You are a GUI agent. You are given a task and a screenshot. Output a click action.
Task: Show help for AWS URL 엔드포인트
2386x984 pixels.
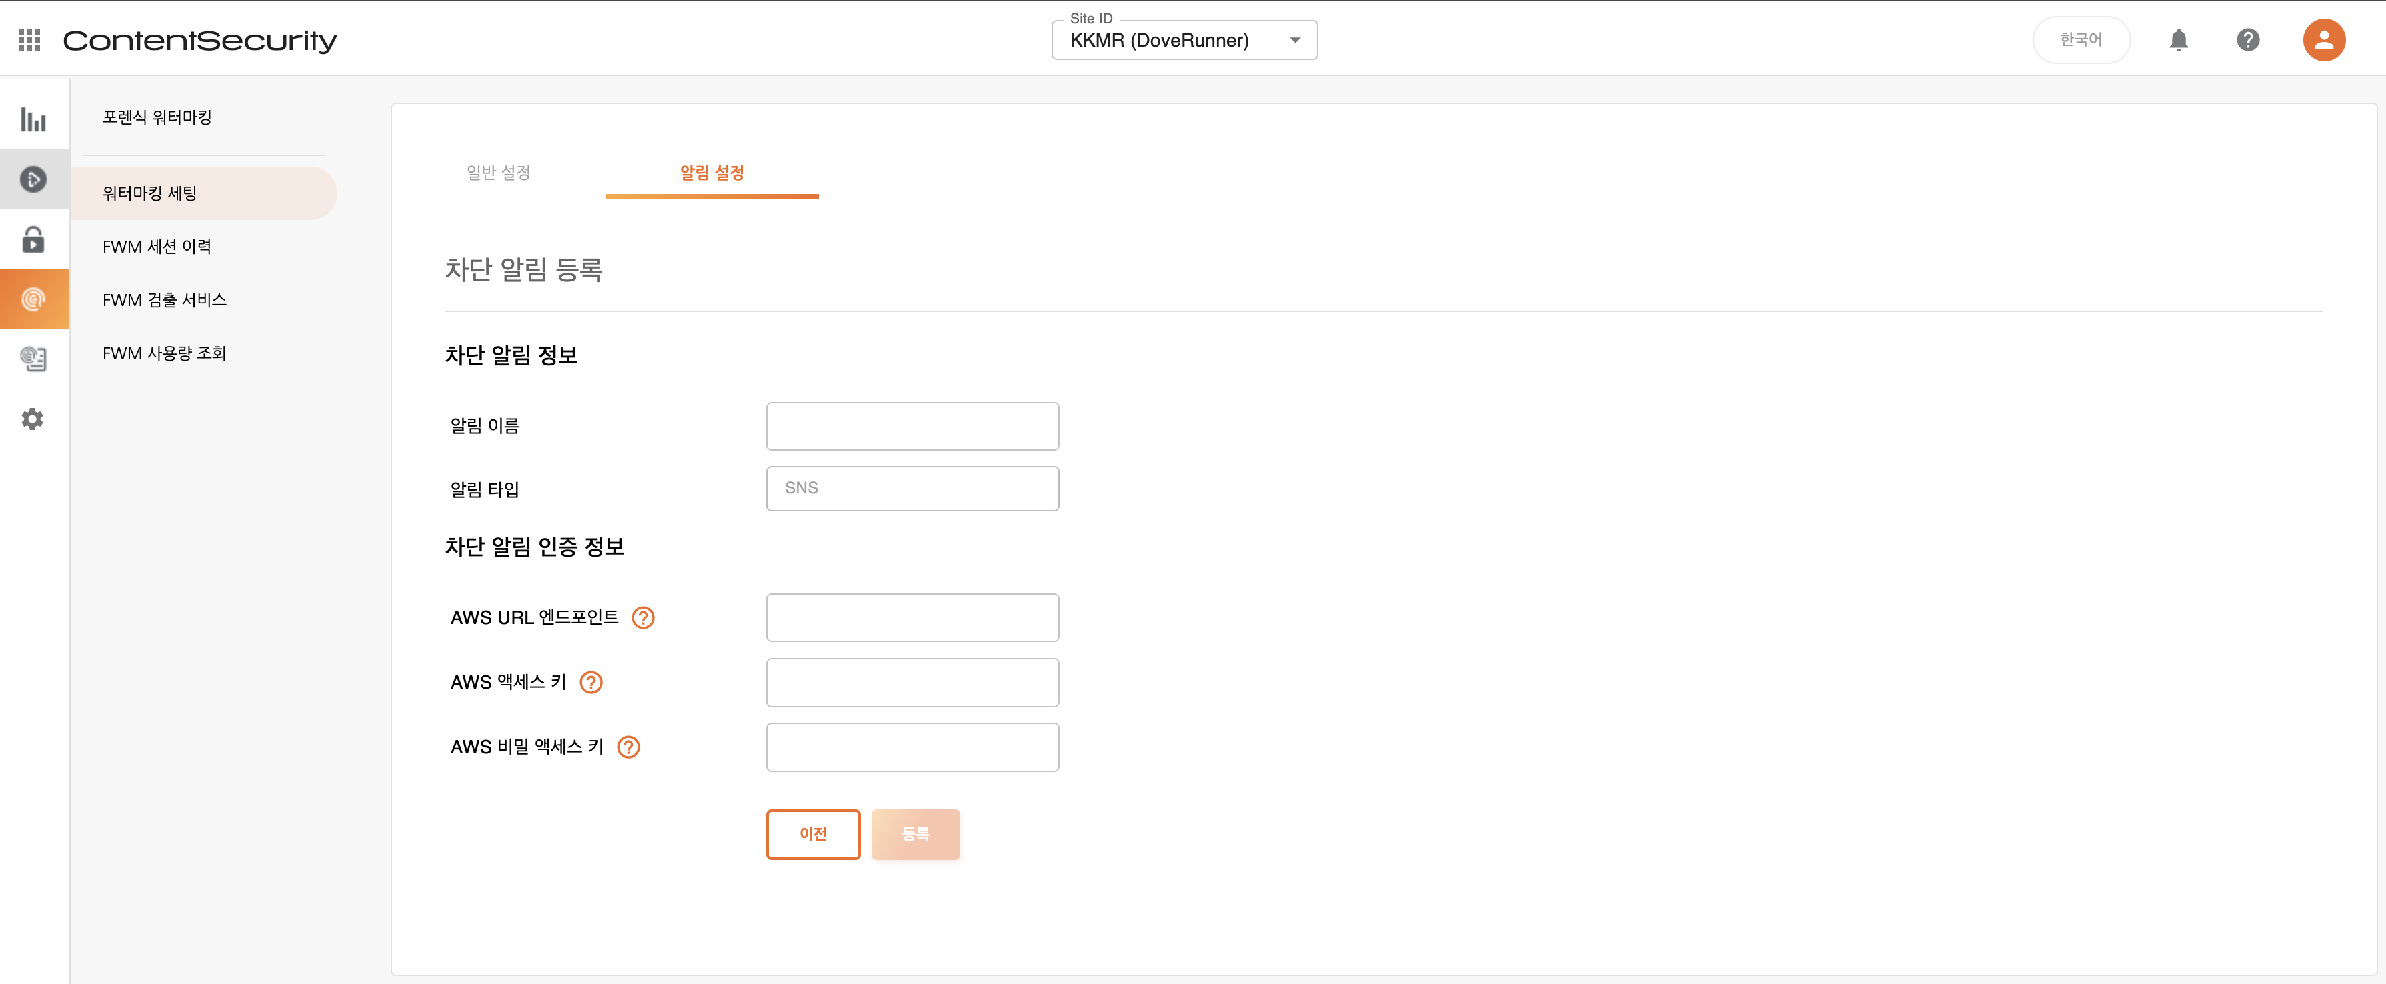click(x=643, y=617)
